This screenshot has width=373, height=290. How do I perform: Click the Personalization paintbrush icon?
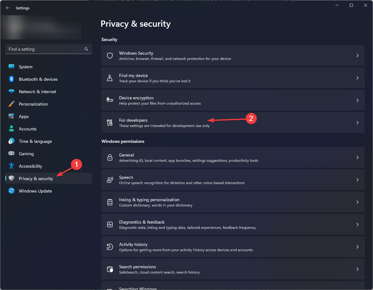point(11,104)
